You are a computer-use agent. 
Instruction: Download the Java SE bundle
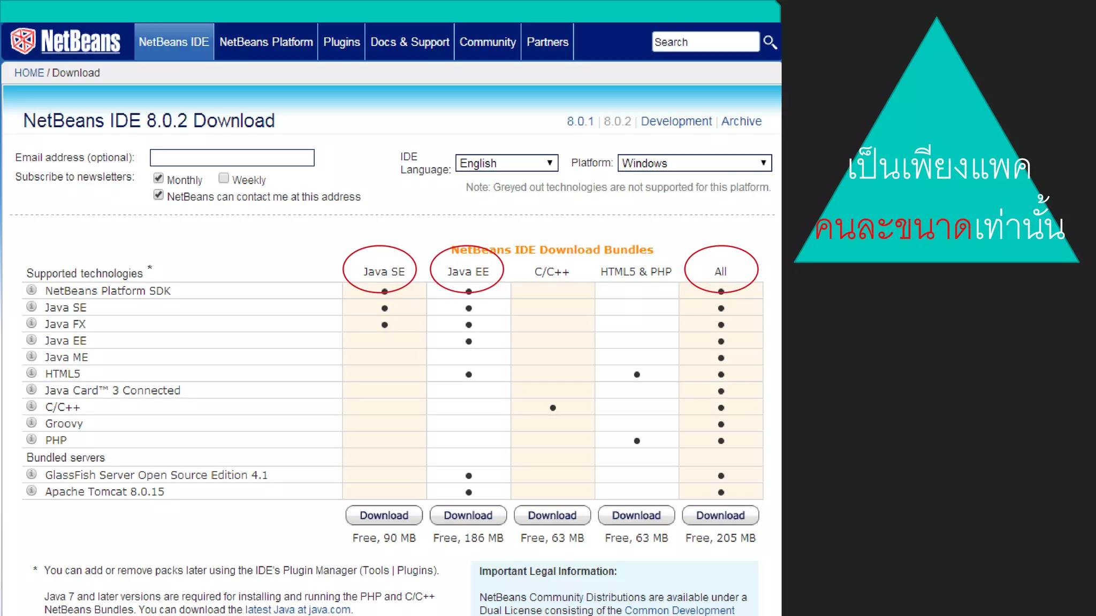pyautogui.click(x=384, y=515)
